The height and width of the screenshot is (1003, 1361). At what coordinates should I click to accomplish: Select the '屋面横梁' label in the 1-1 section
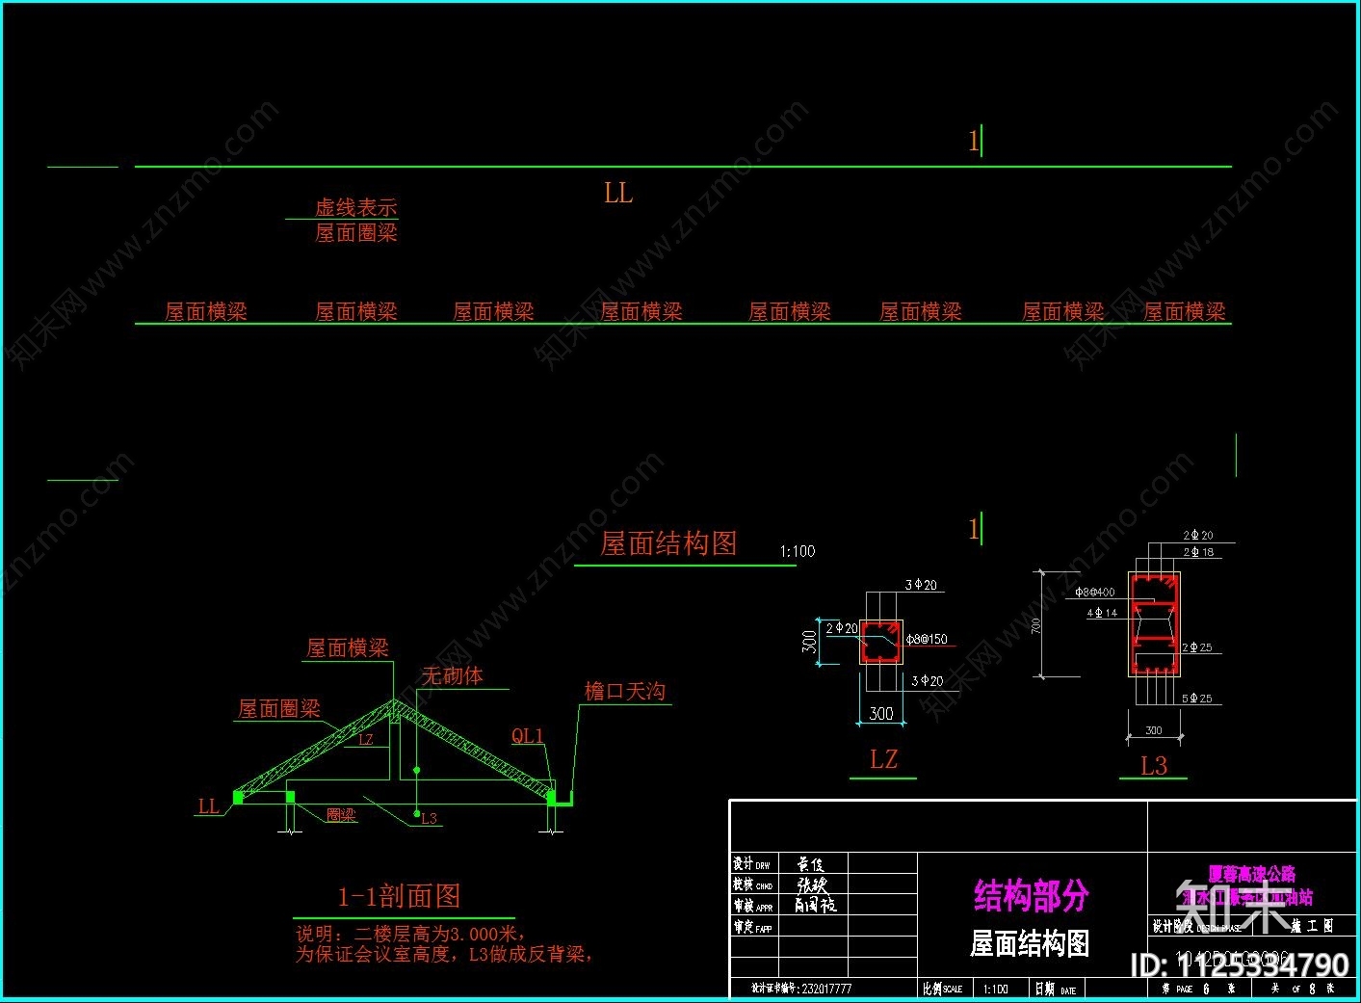[x=348, y=648]
